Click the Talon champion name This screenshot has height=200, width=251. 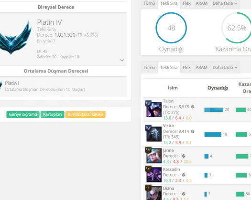[168, 101]
